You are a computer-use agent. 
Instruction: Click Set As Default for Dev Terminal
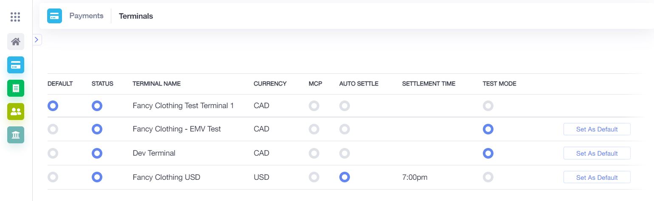(597, 153)
